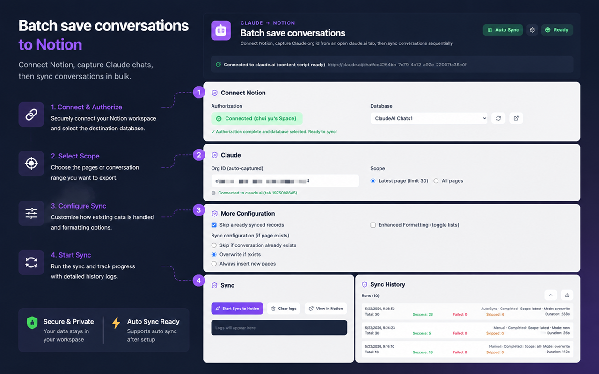Click the shield icon beside Sync heading
Viewport: 599px width, 374px height.
(215, 285)
